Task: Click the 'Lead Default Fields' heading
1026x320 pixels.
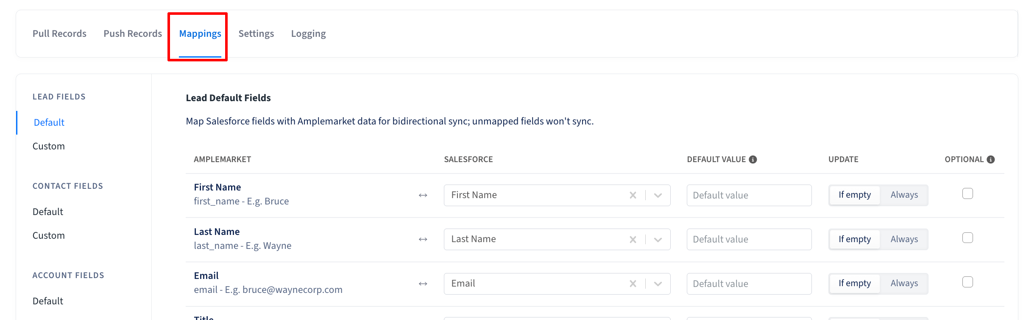Action: coord(228,98)
